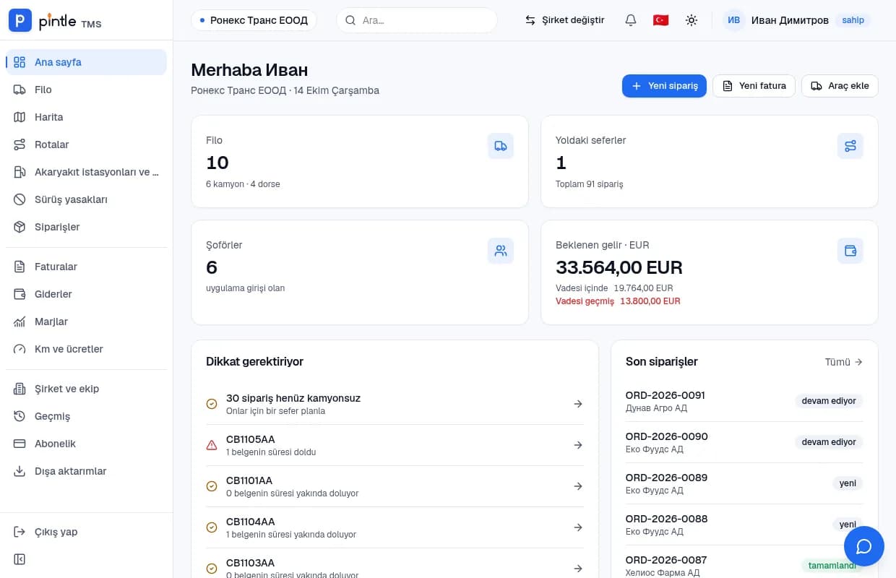Viewport: 896px width, 578px height.
Task: Click the route icon on Yoldaki seferler card
Action: click(850, 146)
